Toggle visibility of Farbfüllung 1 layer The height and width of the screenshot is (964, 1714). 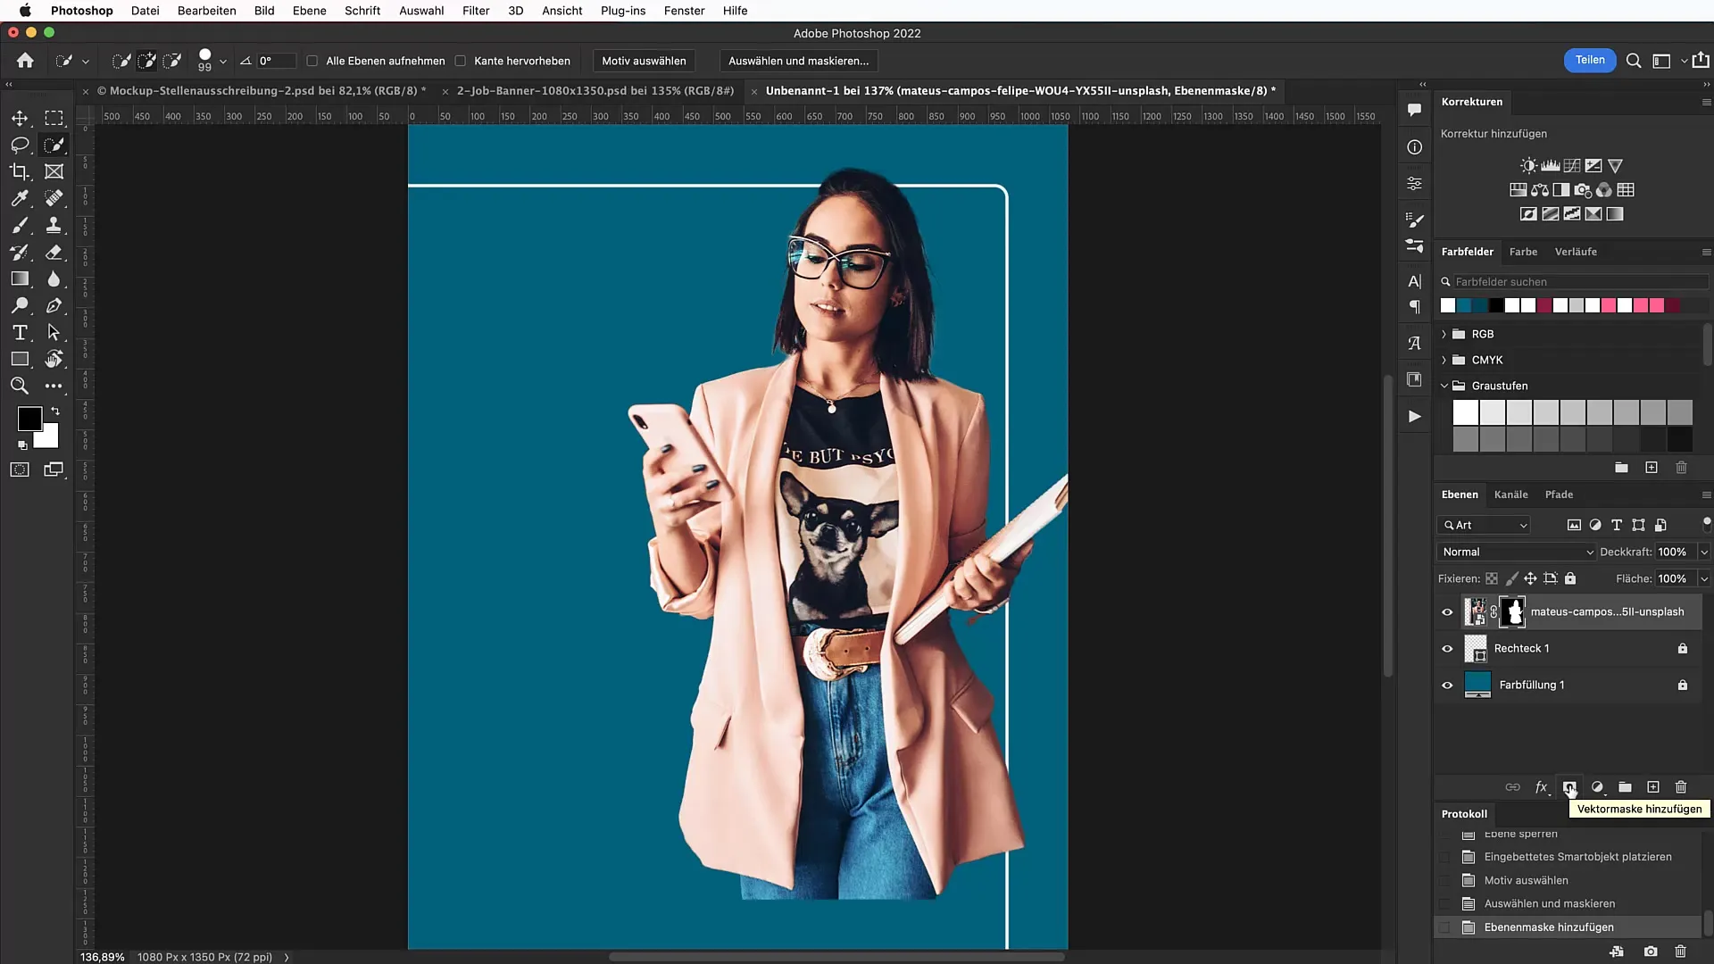click(x=1447, y=684)
